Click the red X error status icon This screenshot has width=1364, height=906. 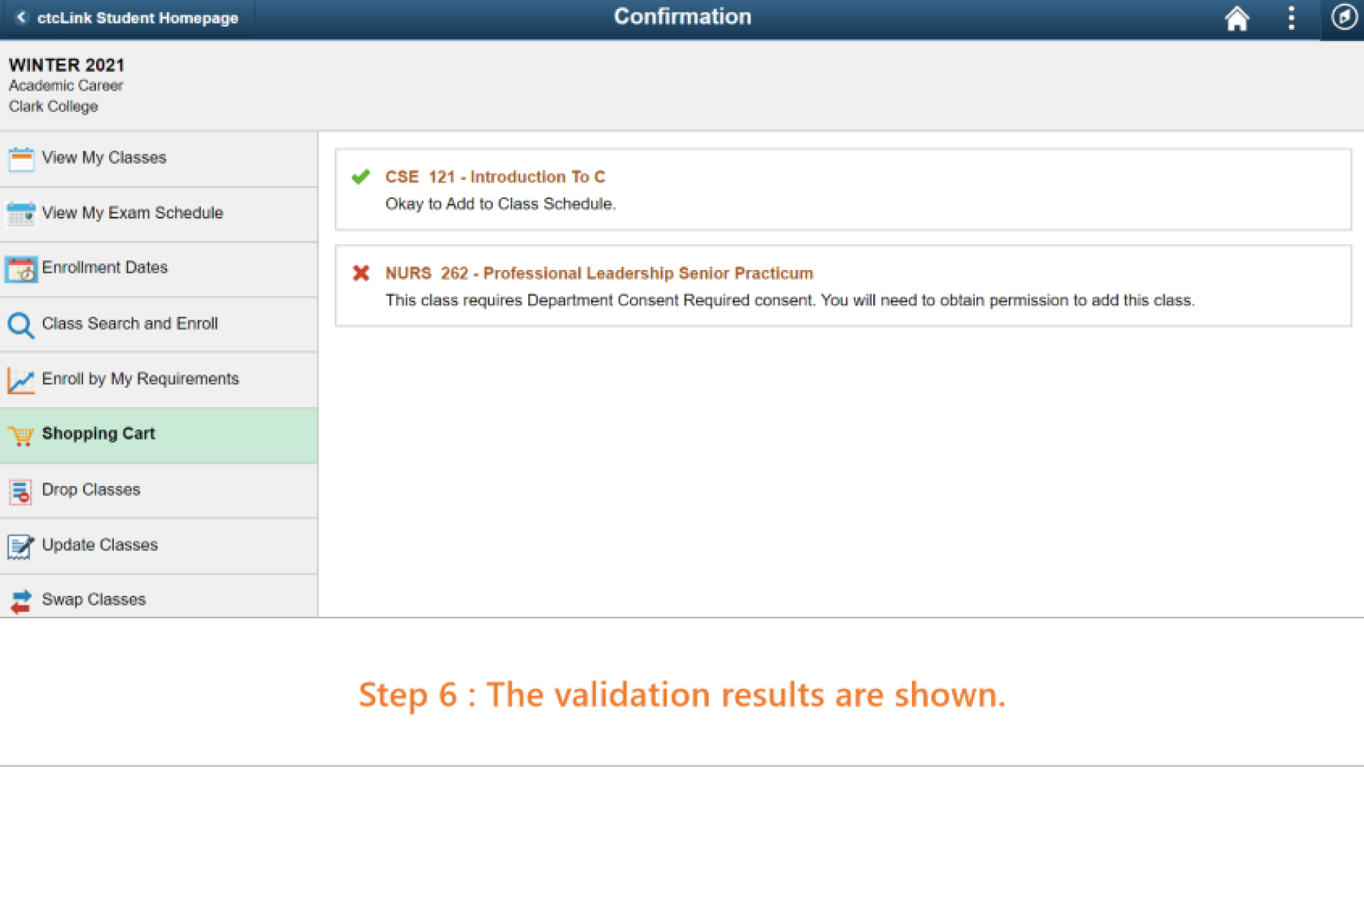click(x=361, y=273)
